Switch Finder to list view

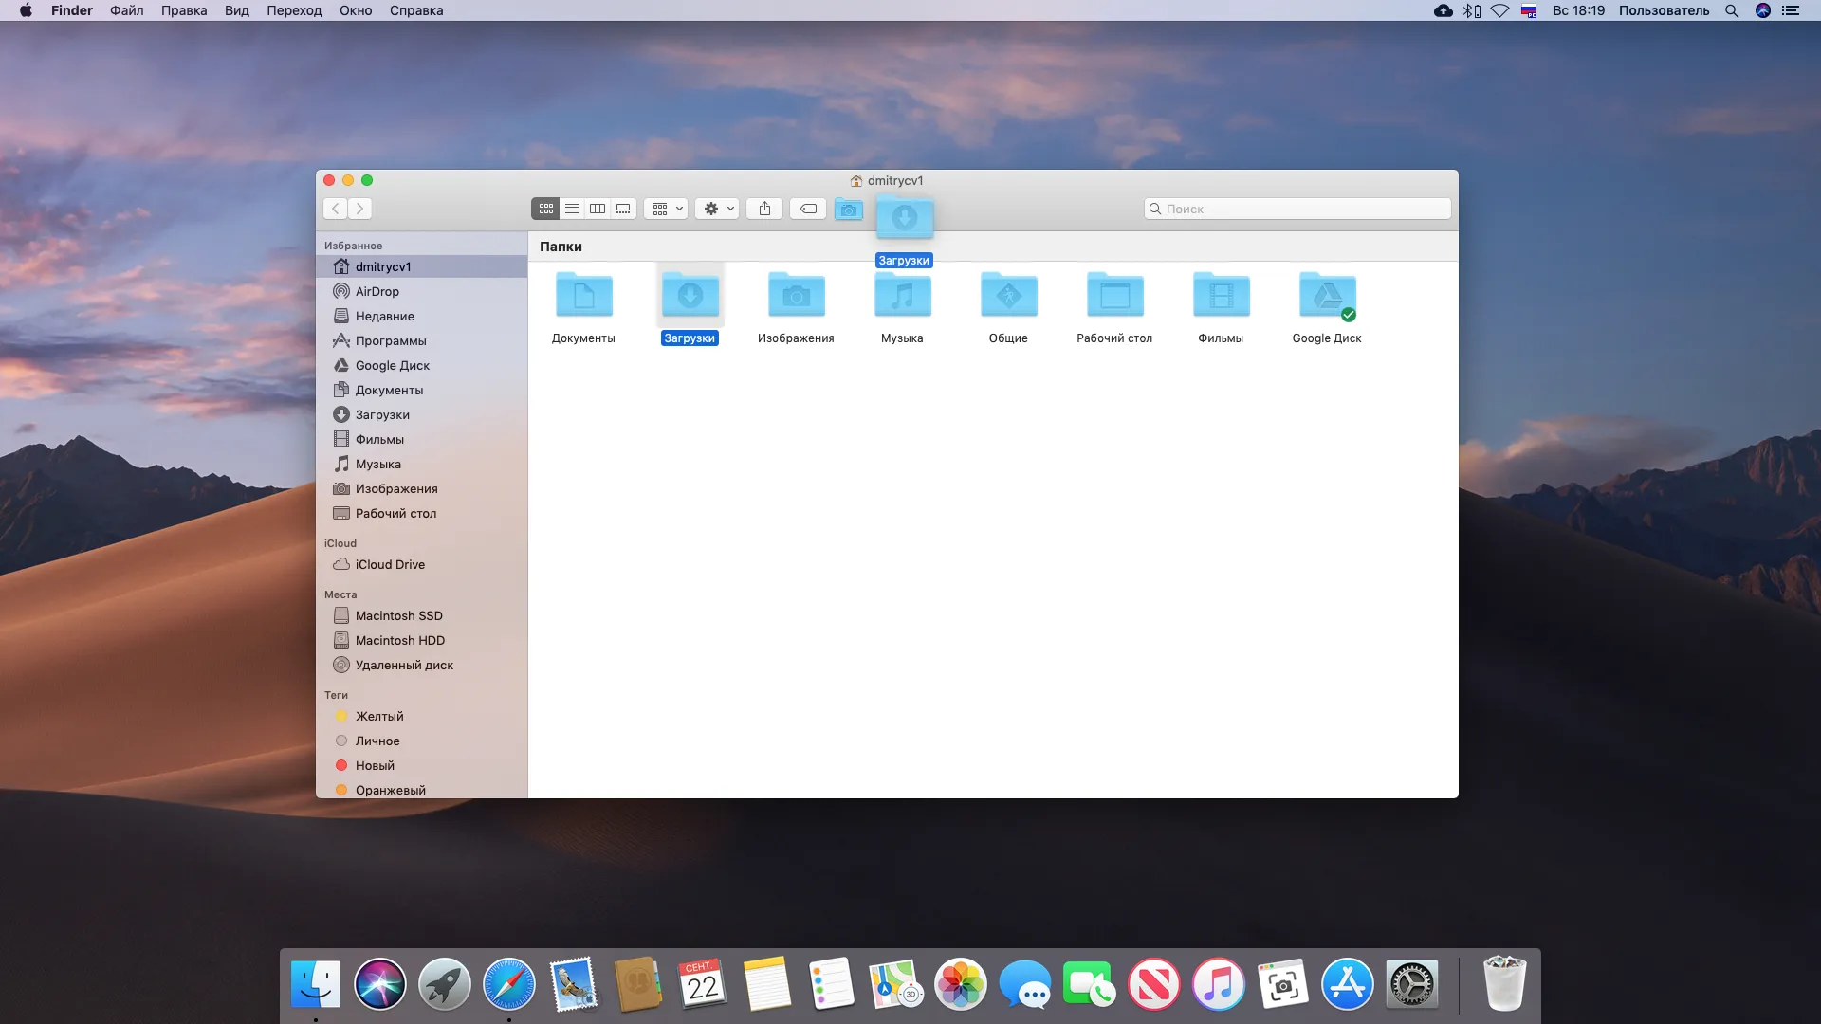[571, 209]
